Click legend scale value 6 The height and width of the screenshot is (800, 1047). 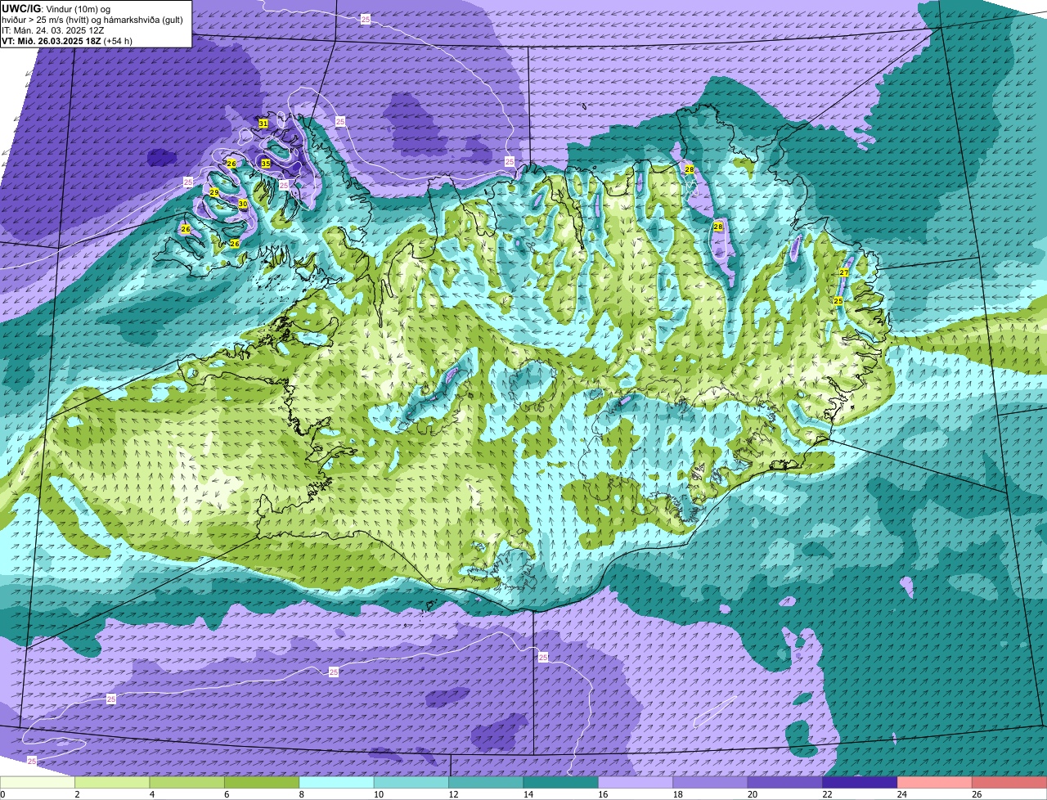pos(227,794)
